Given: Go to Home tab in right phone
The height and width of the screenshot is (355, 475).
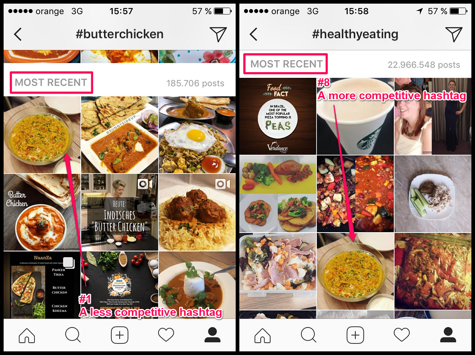Looking at the screenshot, I should [263, 336].
